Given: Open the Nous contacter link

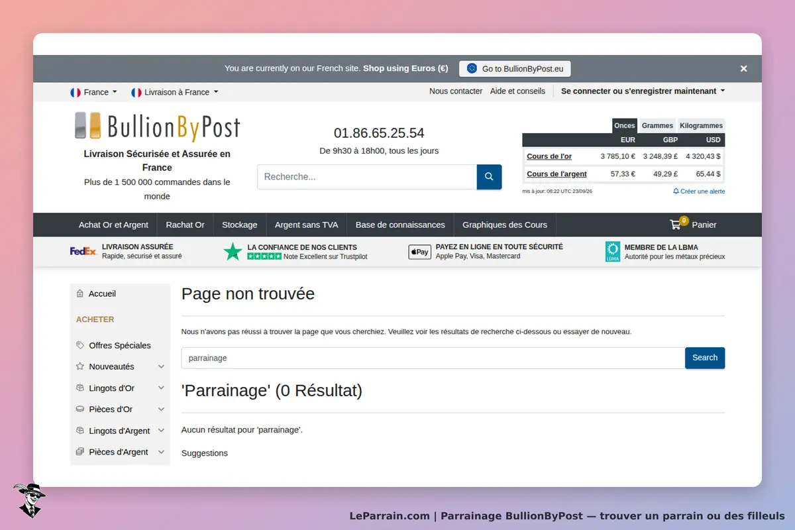Looking at the screenshot, I should coord(456,91).
